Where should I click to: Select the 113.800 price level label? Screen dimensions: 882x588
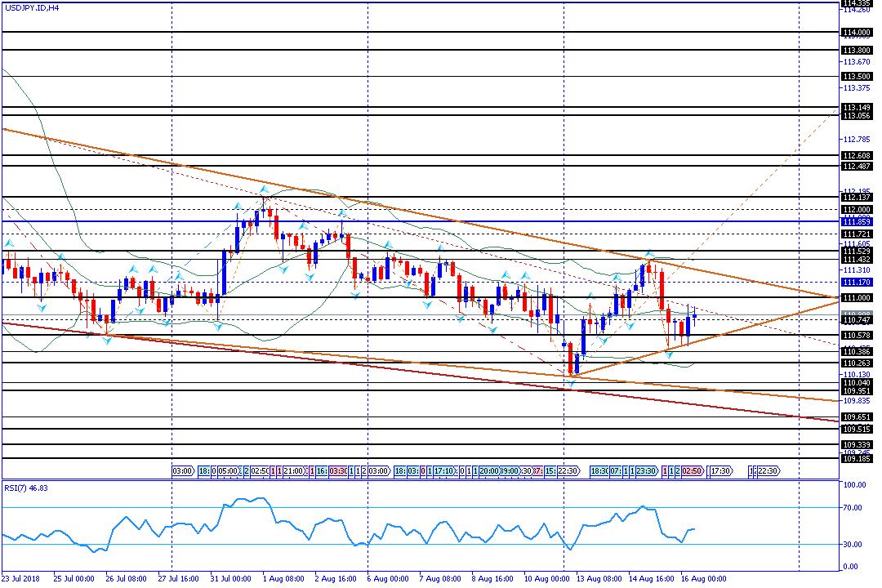click(x=856, y=50)
